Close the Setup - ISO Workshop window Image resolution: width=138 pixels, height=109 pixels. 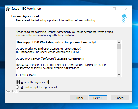pyautogui.click(x=126, y=9)
